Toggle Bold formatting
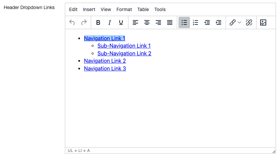This screenshot has height=159, width=279. pyautogui.click(x=98, y=22)
